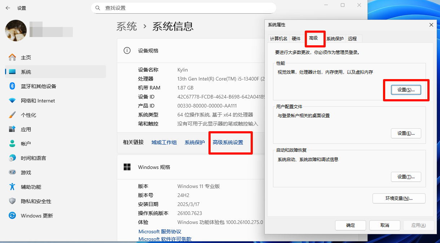Viewport: 440px width, 243px height.
Task: Click the 版本 value Windows 11 专业版
Action: pos(199,186)
